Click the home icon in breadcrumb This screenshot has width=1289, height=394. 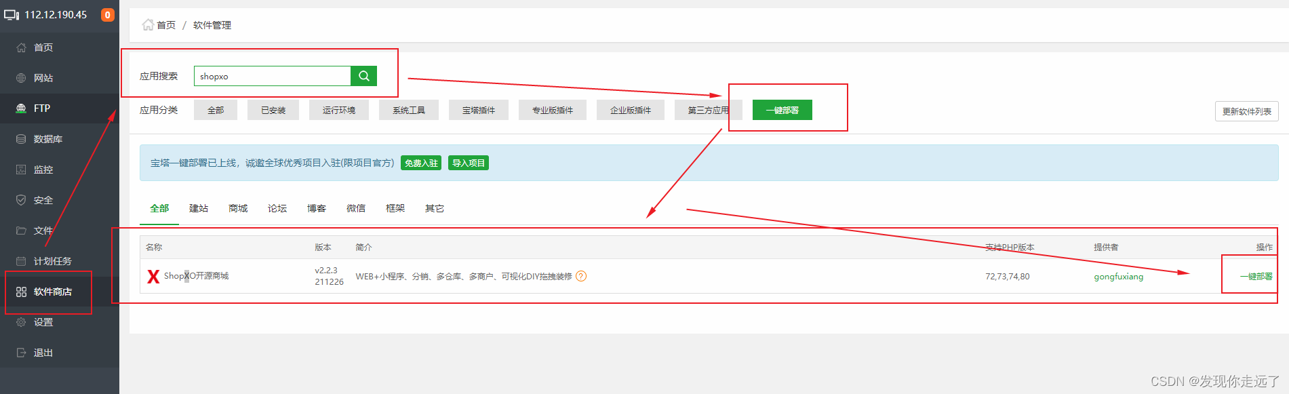(148, 25)
